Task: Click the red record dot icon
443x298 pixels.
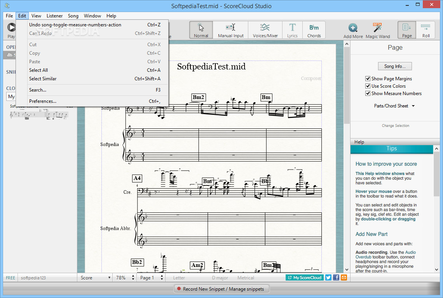Action: coord(179,289)
